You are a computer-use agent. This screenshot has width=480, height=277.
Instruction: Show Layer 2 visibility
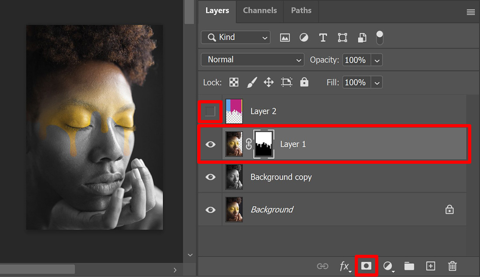tap(210, 111)
